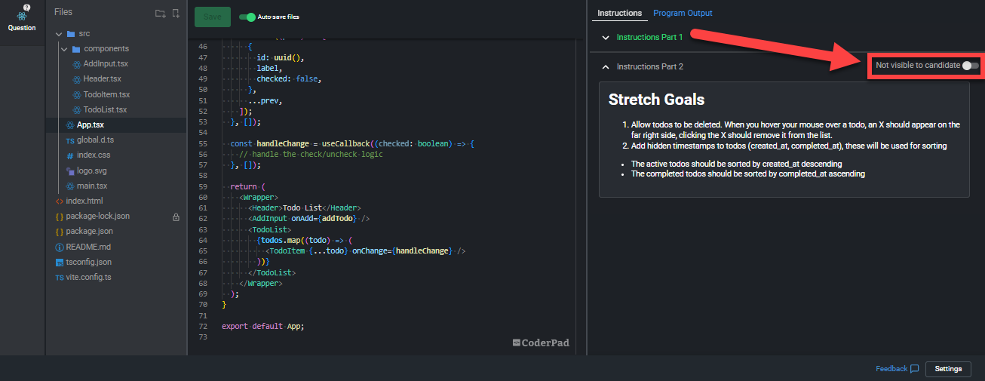Click the logo.svg image file icon

(x=70, y=171)
